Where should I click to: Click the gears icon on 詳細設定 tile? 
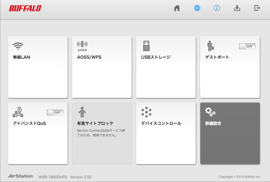tap(210, 112)
